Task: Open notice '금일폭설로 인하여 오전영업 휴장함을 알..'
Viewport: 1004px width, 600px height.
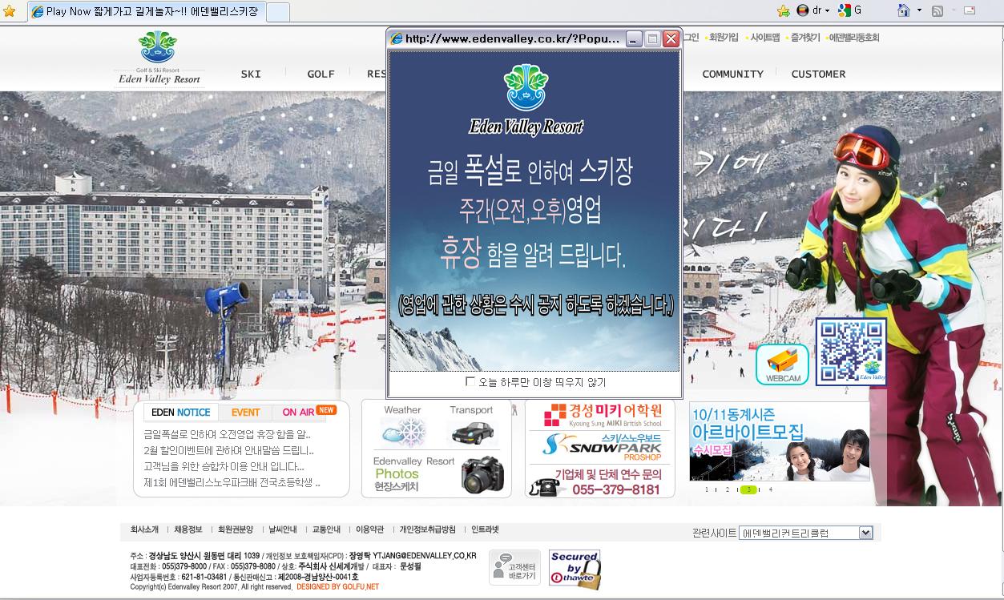Action: coord(227,434)
